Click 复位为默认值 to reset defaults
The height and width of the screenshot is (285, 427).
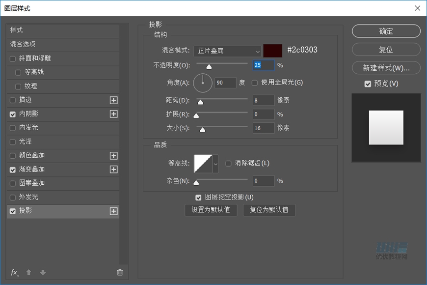[269, 210]
